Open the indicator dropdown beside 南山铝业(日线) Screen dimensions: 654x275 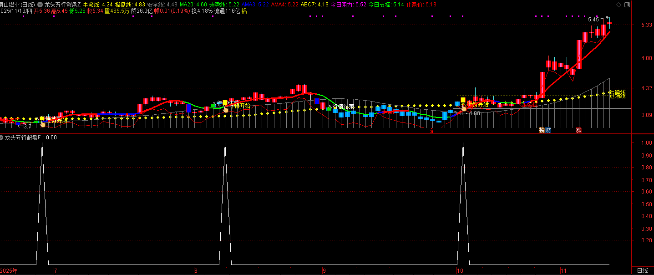click(x=40, y=4)
